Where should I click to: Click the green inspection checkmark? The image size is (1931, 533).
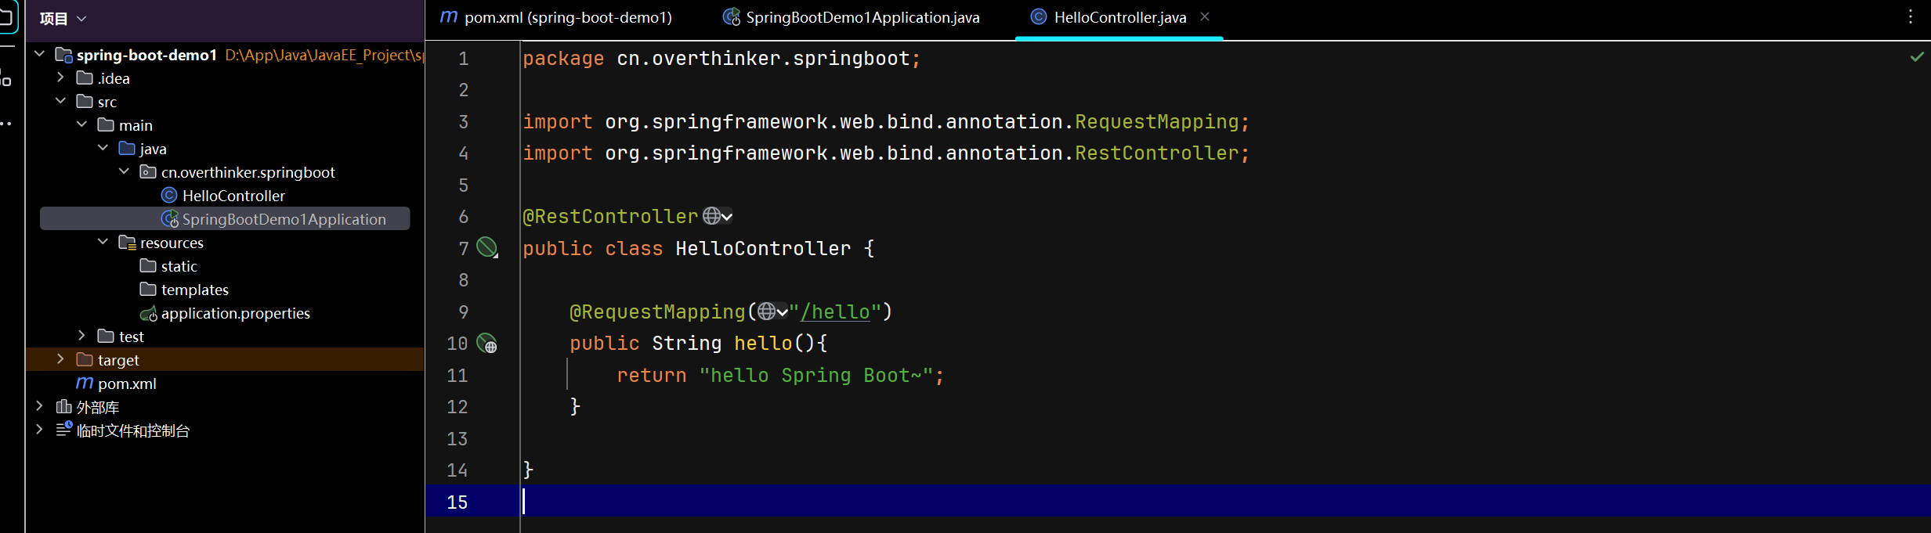coord(1917,56)
